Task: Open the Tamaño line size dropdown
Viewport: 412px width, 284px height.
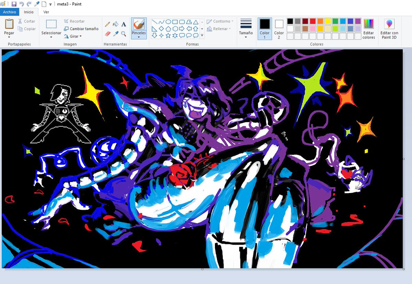Action: (246, 37)
